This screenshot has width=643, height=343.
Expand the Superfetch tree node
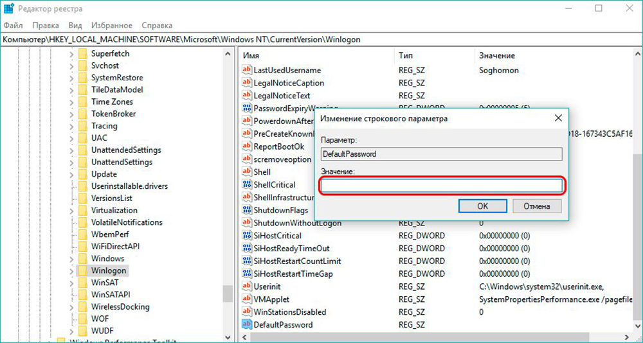tap(70, 53)
